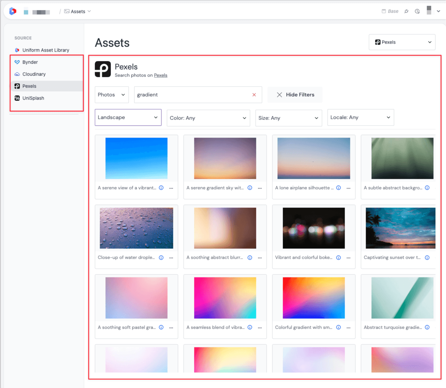Viewport: 446px width, 388px height.
Task: Show info for 'A soothing abstract blurr' image
Action: [250, 257]
